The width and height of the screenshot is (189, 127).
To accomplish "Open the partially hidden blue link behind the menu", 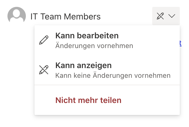I will pyautogui.click(x=180, y=43).
